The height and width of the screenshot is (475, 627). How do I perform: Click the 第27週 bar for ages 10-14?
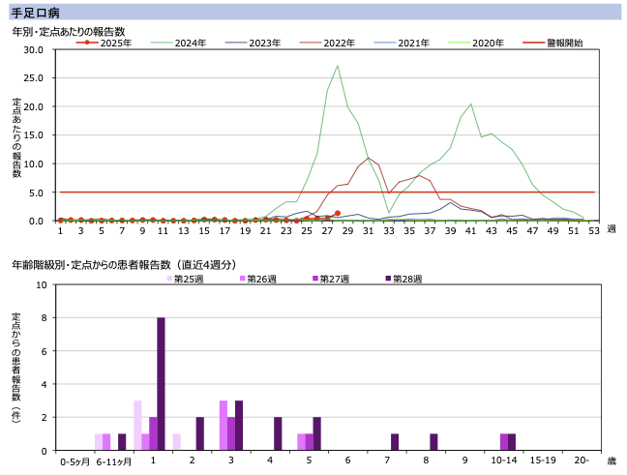pyautogui.click(x=504, y=442)
